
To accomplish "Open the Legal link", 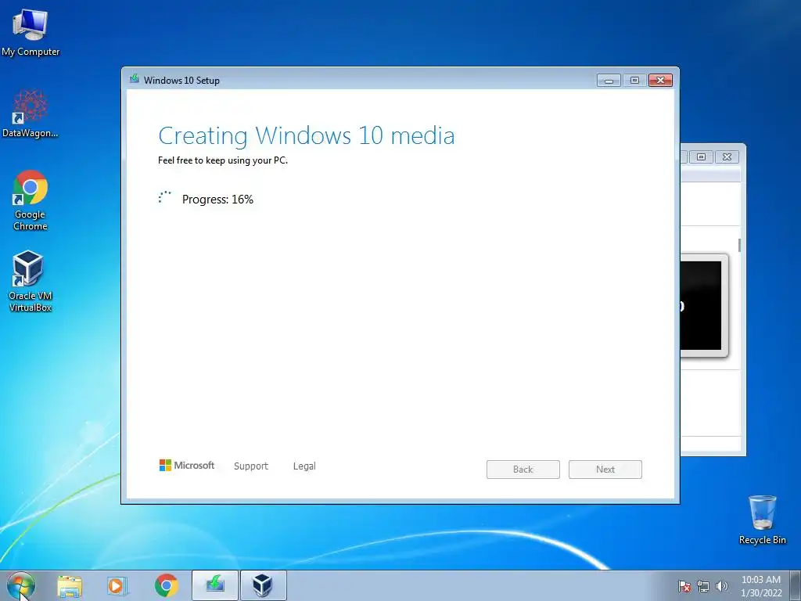I will pyautogui.click(x=304, y=466).
